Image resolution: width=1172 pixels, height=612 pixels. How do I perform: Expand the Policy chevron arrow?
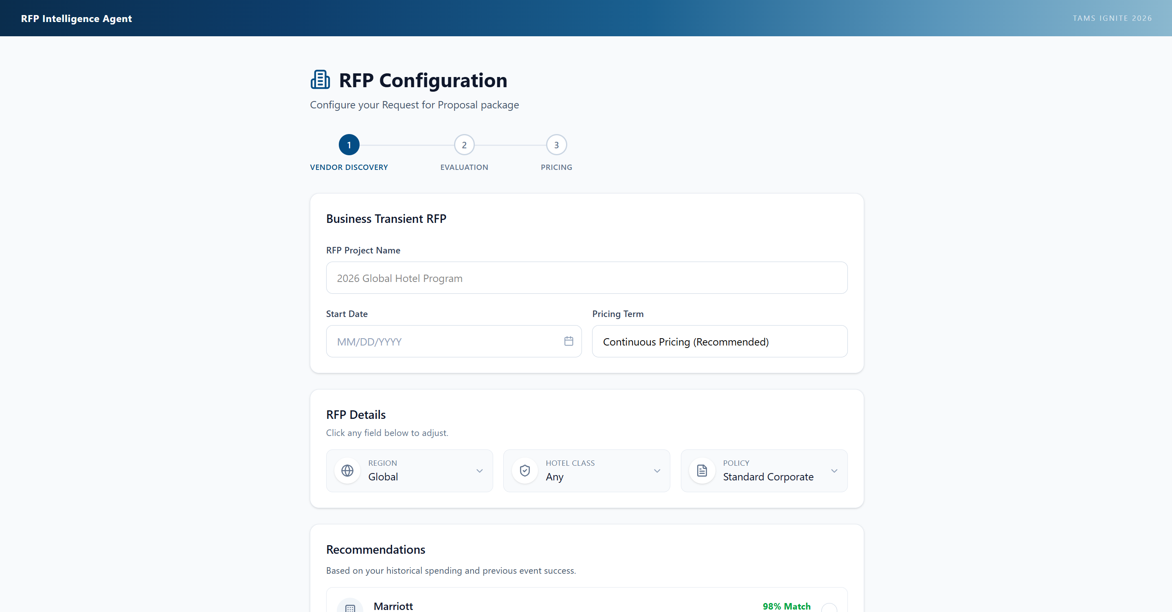[834, 471]
